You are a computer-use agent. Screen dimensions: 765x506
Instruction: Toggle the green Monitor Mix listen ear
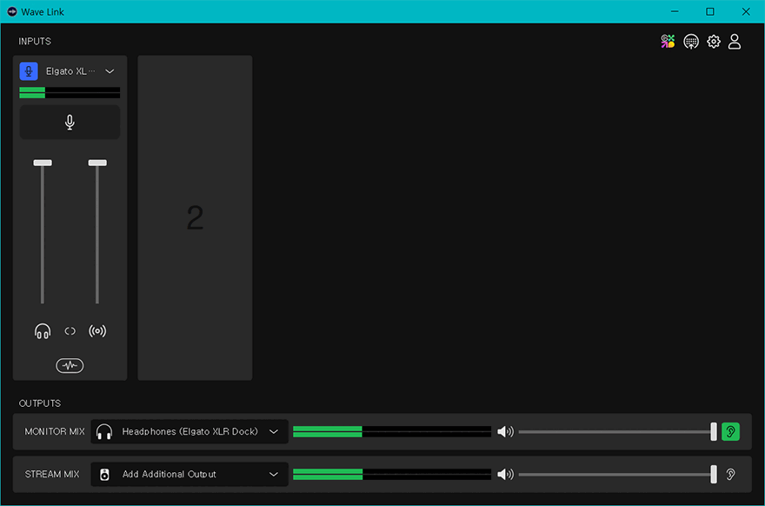tap(730, 432)
